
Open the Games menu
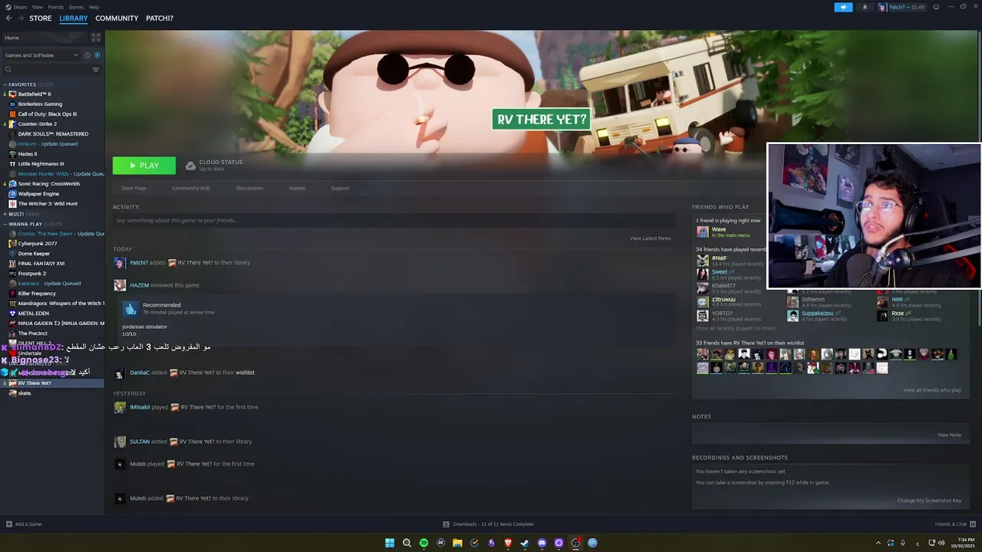(76, 7)
